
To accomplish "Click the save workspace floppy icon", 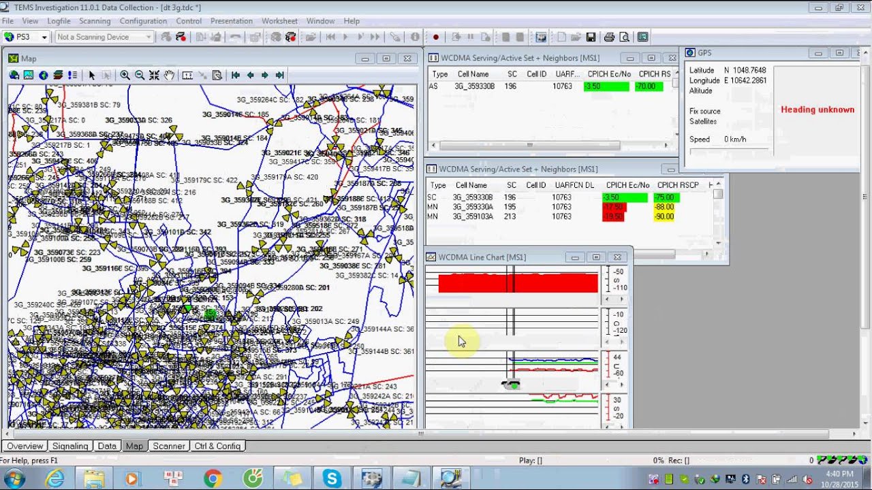I will click(x=591, y=37).
